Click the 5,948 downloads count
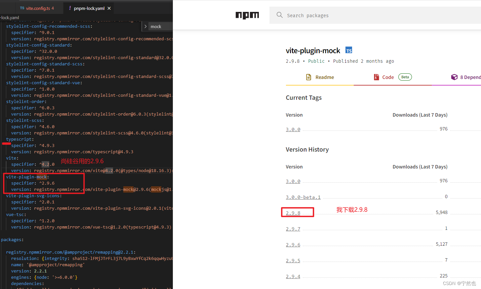This screenshot has width=481, height=289. coord(441,212)
